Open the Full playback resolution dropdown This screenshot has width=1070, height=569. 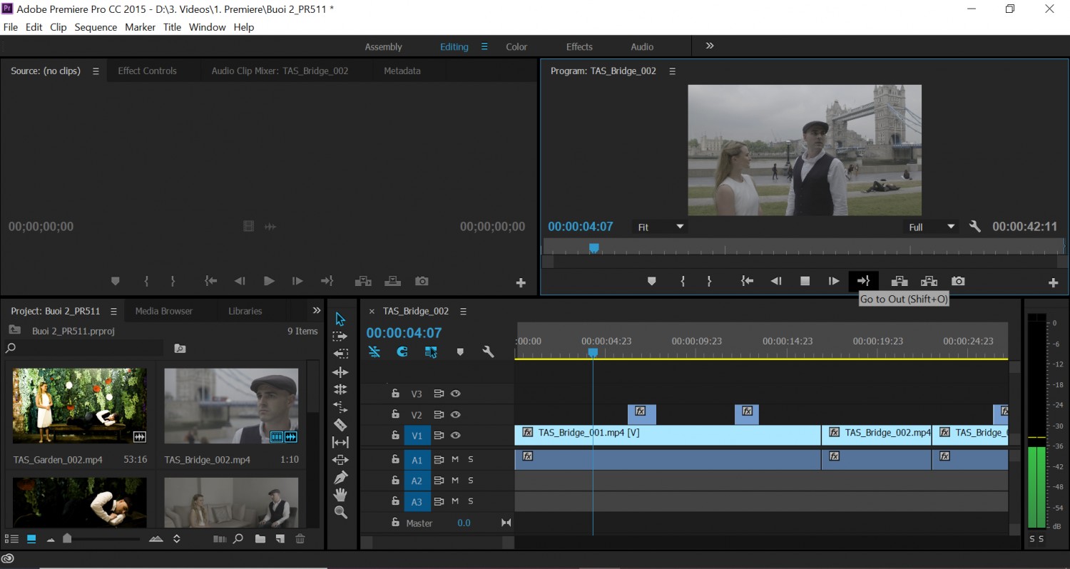pyautogui.click(x=931, y=227)
